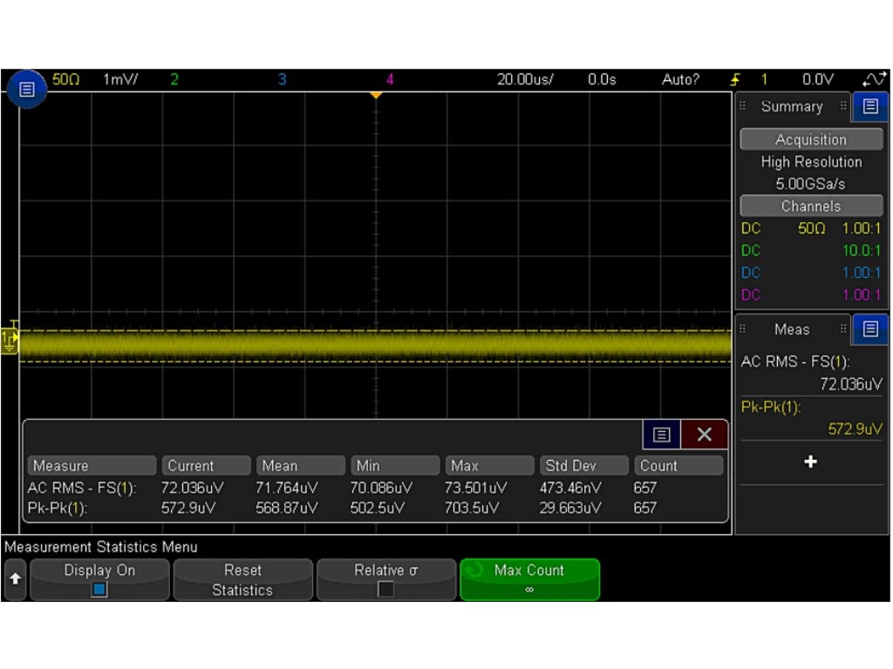The width and height of the screenshot is (893, 669).
Task: Enable the Relative σ checkbox
Action: click(x=385, y=590)
